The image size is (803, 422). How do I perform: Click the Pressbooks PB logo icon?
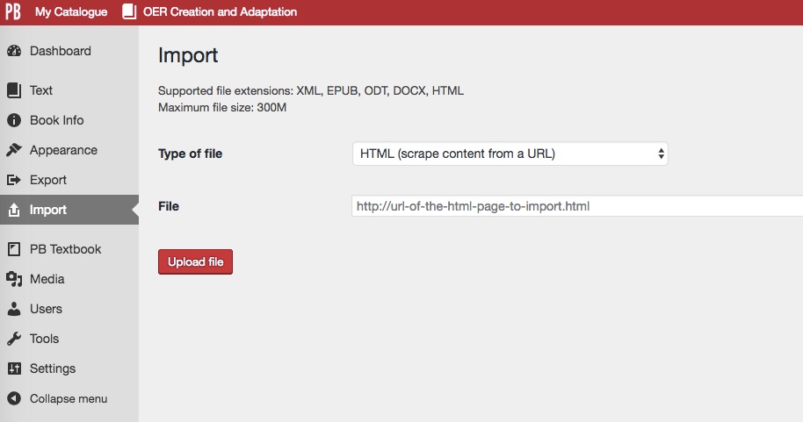(13, 11)
